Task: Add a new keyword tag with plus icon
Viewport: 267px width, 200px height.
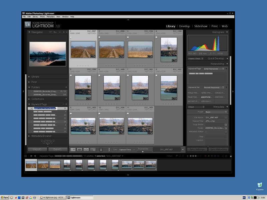Action: (x=66, y=104)
